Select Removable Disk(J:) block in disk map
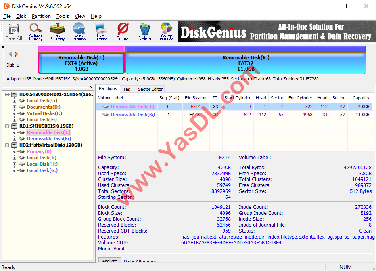The image size is (376, 271). [x=81, y=63]
